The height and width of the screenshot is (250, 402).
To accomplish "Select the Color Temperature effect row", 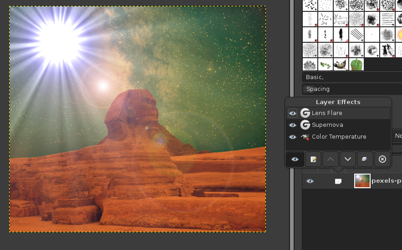I will pos(338,137).
